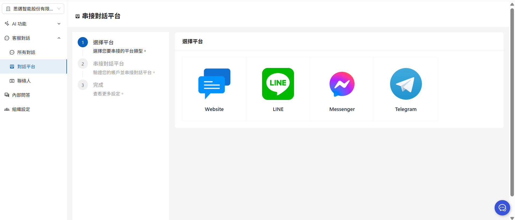515x220 pixels.
Task: Click step 1 circle 選擇平台
Action: pos(83,42)
